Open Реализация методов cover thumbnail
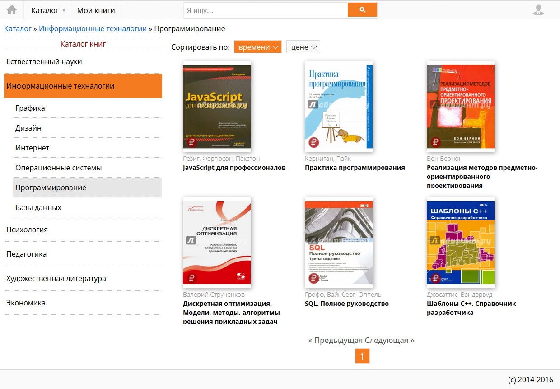Image resolution: width=560 pixels, height=389 pixels. tap(461, 107)
